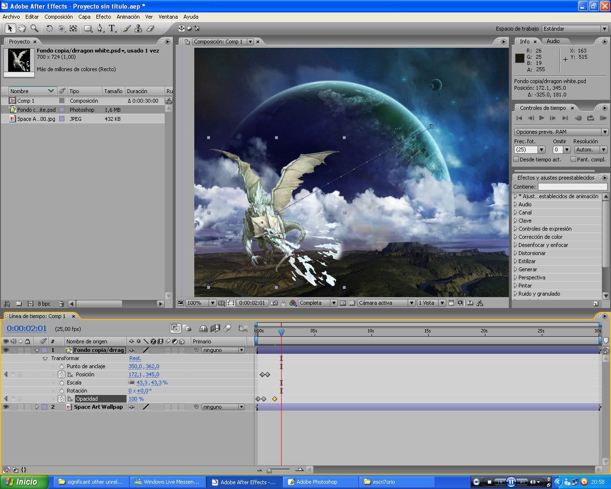Collapse the Fondo copia/drrag layer properties

coord(37,350)
